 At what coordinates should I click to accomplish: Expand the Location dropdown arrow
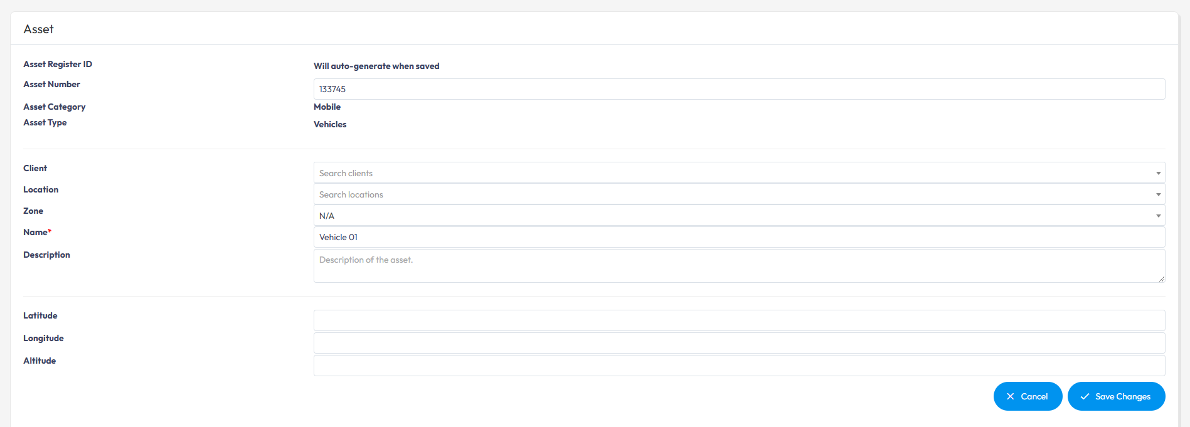coord(1158,194)
